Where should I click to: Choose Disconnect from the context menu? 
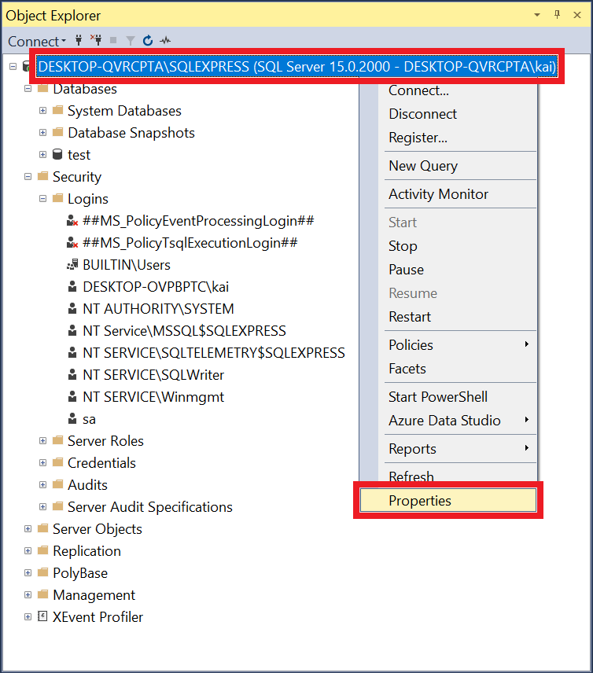pos(448,114)
